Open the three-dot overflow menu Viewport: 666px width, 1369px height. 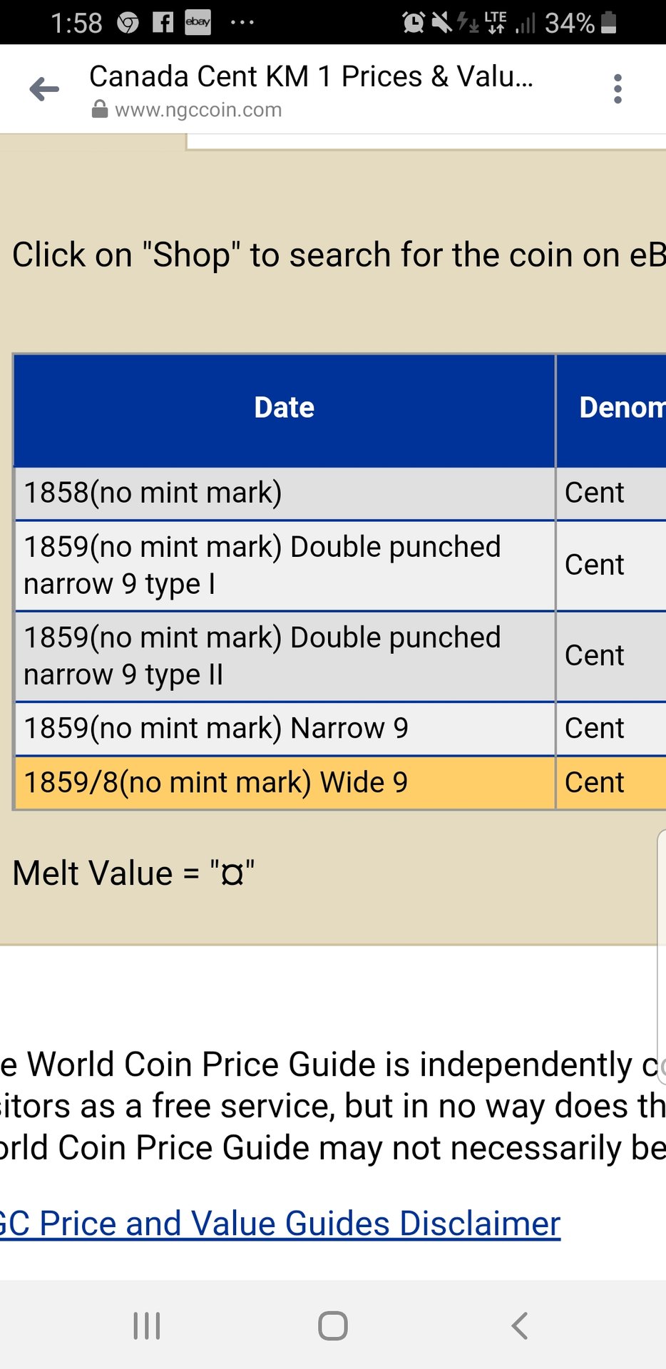pyautogui.click(x=618, y=89)
